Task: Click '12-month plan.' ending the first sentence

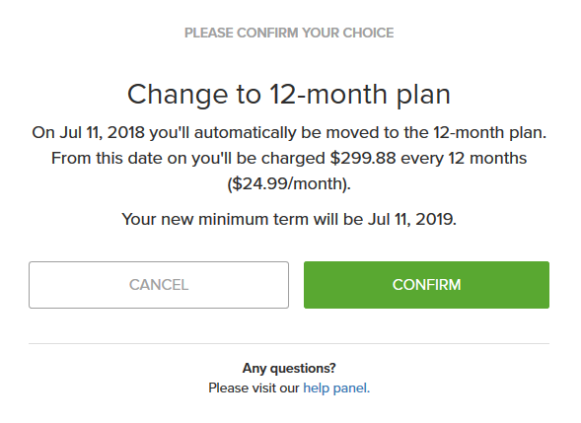Action: click(490, 132)
